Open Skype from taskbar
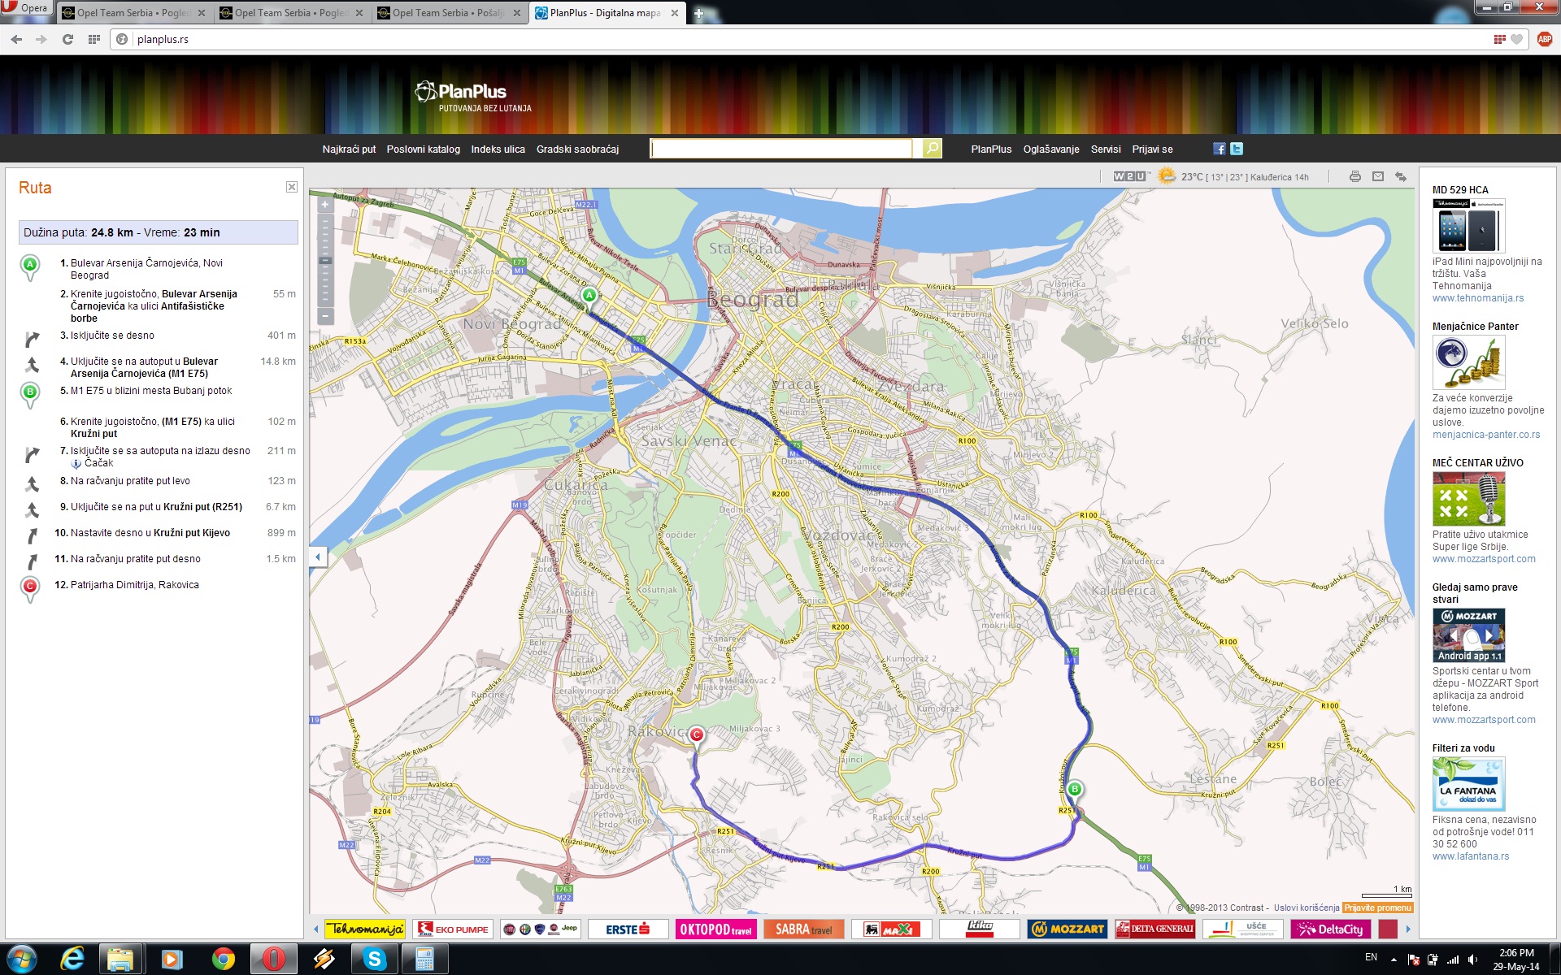Viewport: 1561px width, 975px height. 374,960
